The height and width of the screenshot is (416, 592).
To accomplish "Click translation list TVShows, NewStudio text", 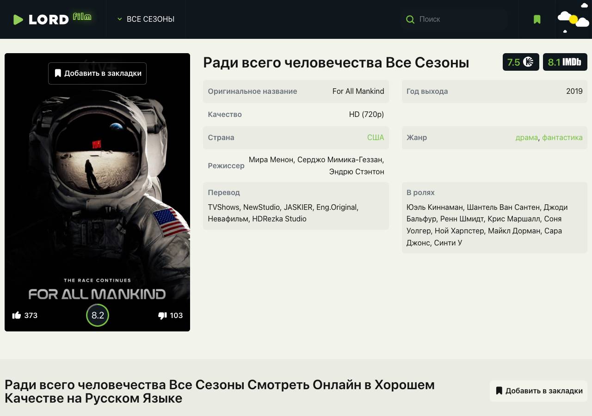I will click(x=283, y=213).
